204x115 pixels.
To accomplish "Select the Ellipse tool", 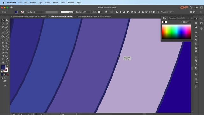I will [x=3, y=33].
